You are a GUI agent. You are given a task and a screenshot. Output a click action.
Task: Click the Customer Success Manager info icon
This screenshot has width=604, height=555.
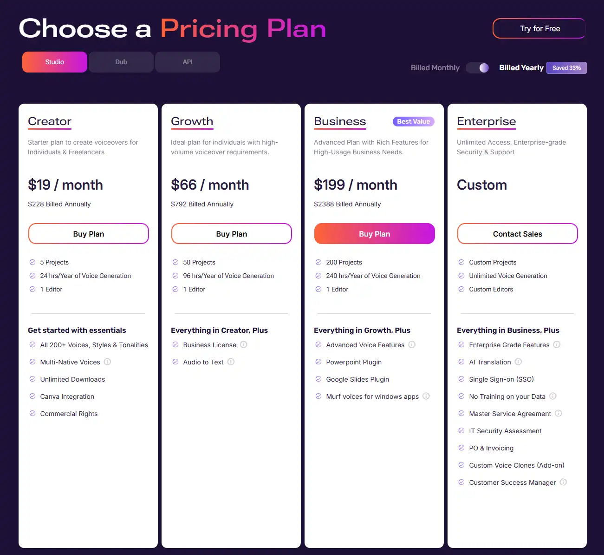[563, 482]
